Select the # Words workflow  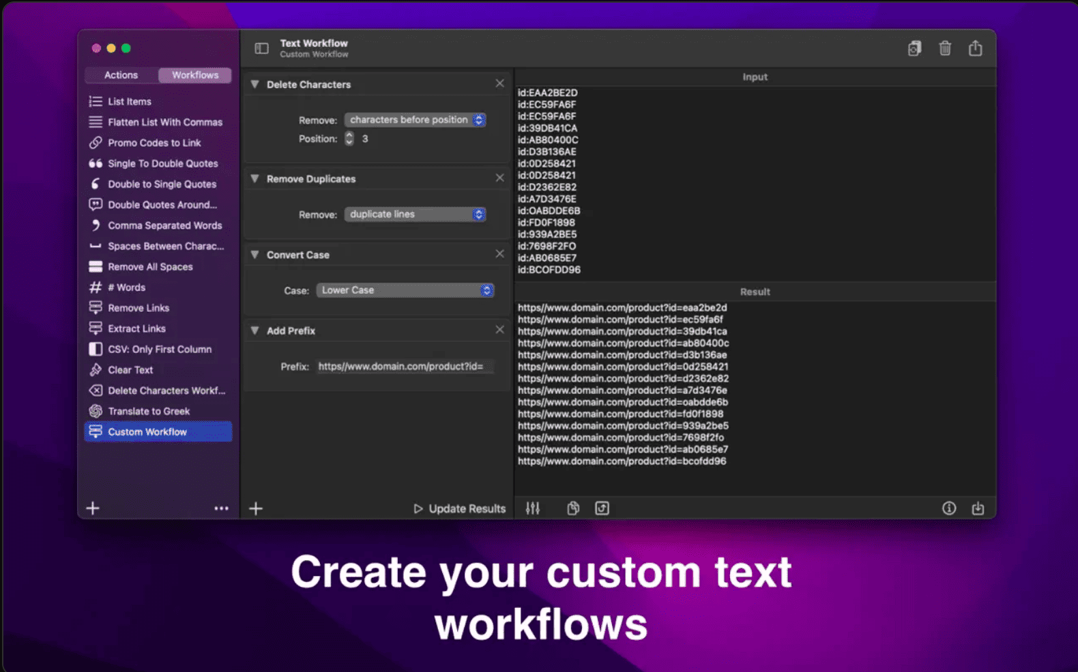pos(158,288)
